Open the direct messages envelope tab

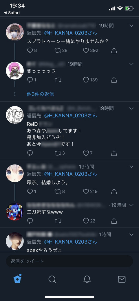pos(122,279)
